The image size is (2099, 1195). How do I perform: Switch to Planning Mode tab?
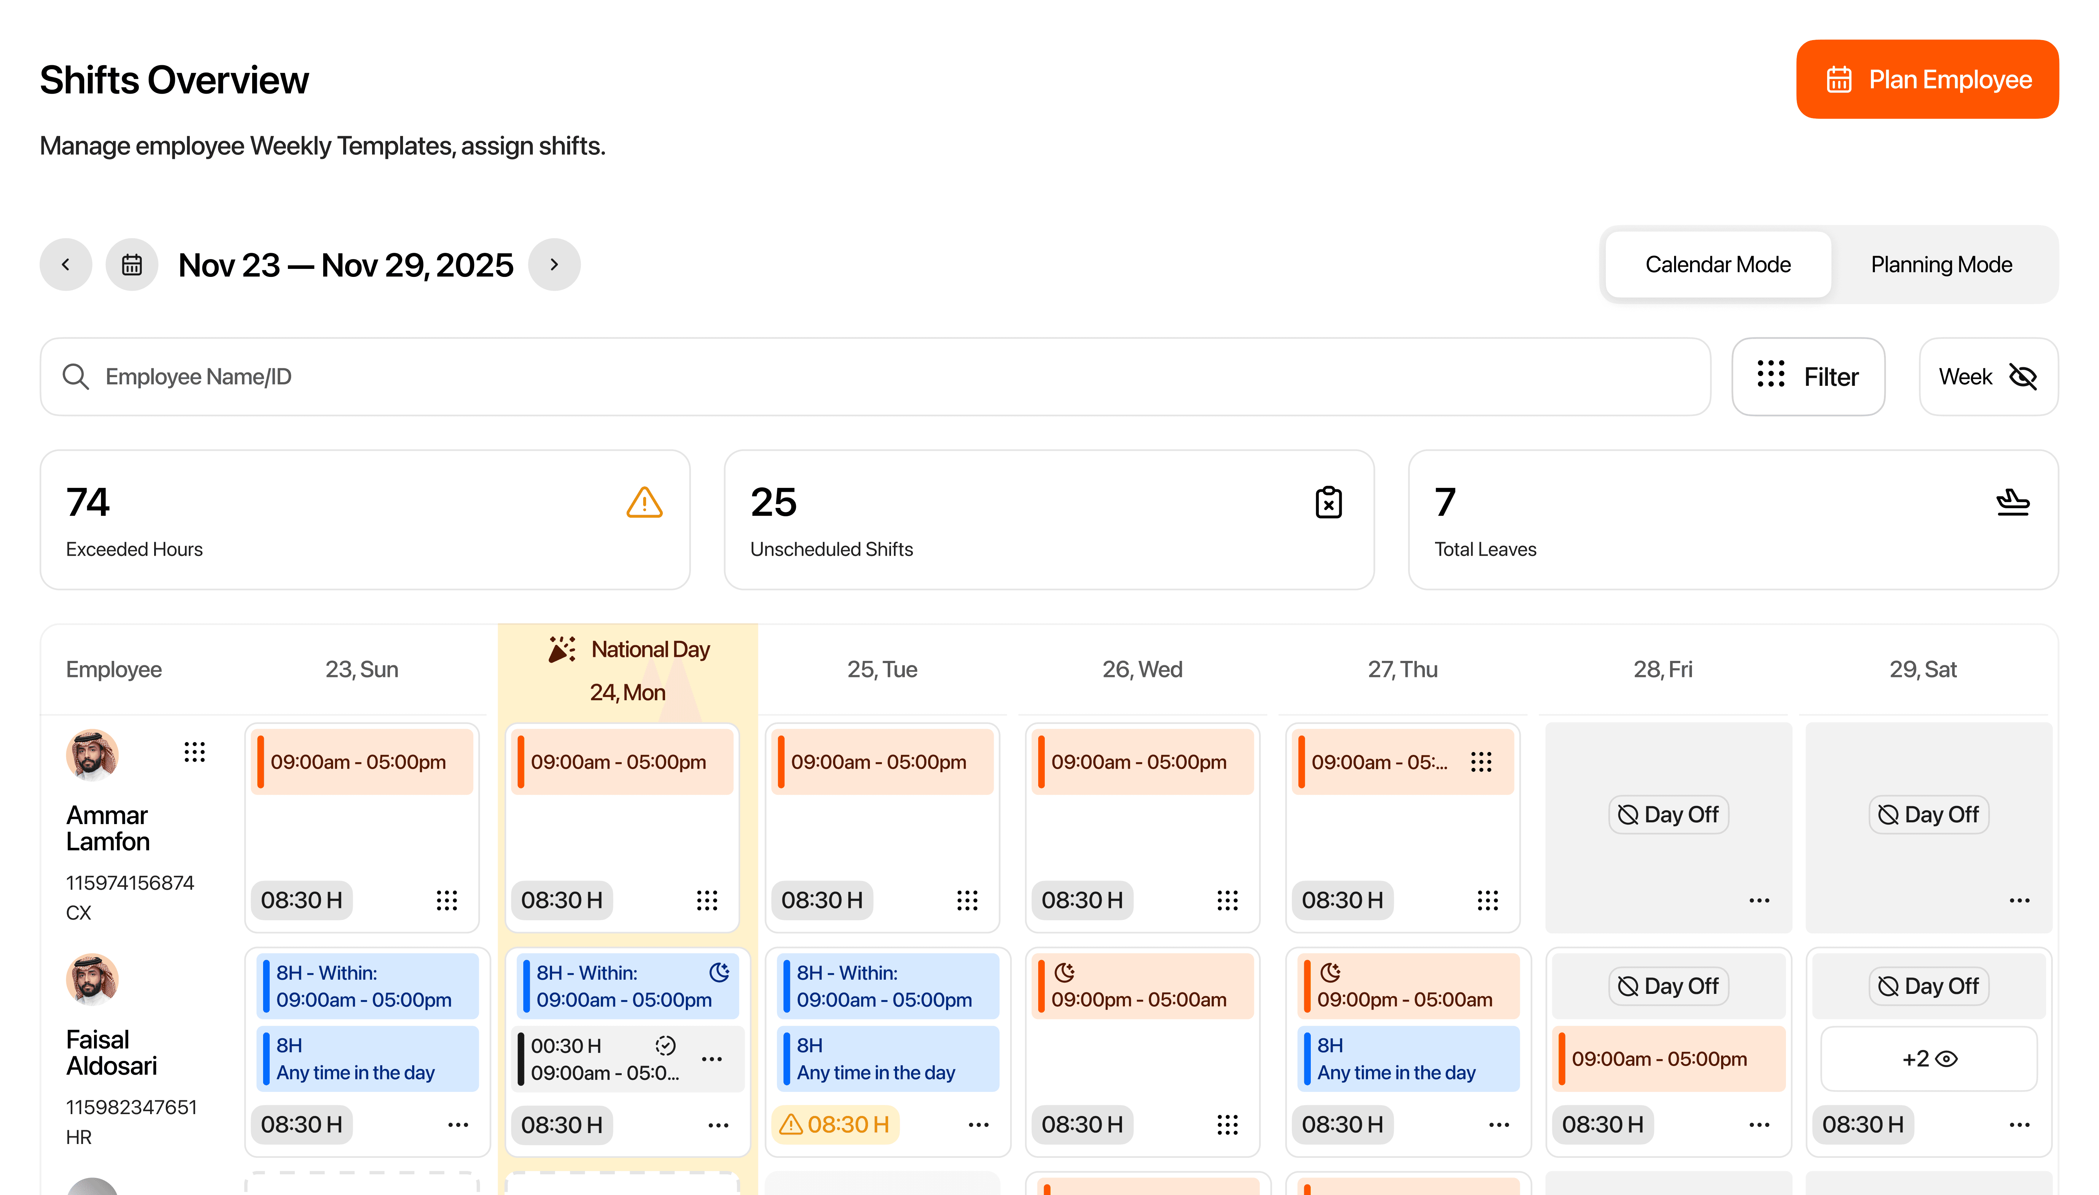point(1940,264)
